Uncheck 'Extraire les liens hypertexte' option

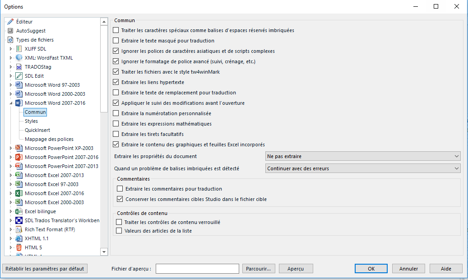click(x=116, y=82)
